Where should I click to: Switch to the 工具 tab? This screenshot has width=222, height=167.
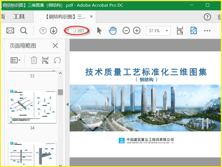(x=19, y=17)
